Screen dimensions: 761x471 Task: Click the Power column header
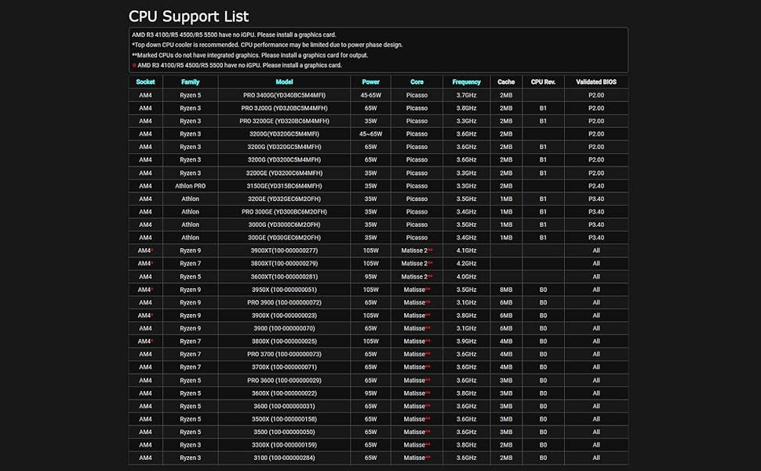tap(370, 82)
